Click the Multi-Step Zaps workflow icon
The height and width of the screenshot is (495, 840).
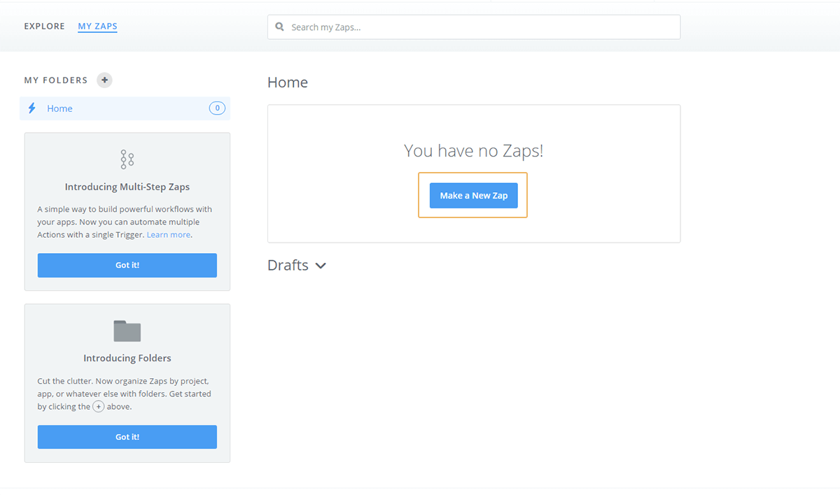coord(127,159)
